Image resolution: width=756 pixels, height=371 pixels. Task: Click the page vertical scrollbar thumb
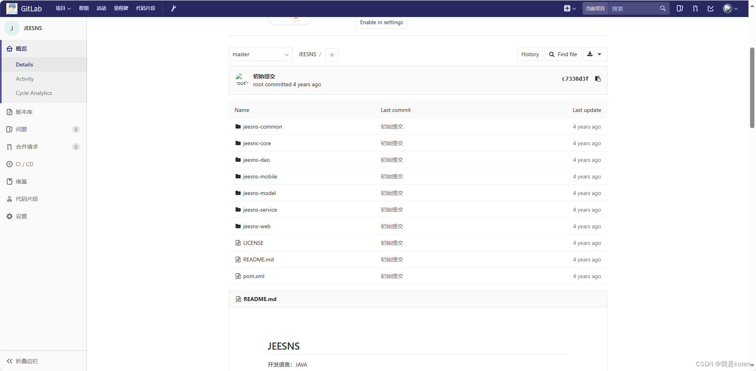pyautogui.click(x=752, y=88)
